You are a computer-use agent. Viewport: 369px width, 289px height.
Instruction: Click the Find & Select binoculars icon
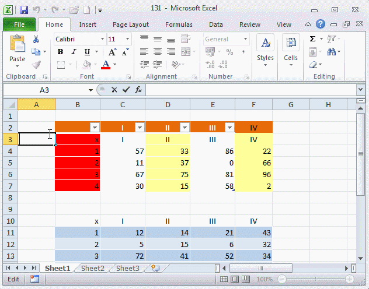pos(332,52)
